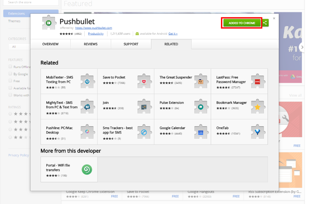Open the LastPass extension icon
311x204 pixels.
(257, 81)
